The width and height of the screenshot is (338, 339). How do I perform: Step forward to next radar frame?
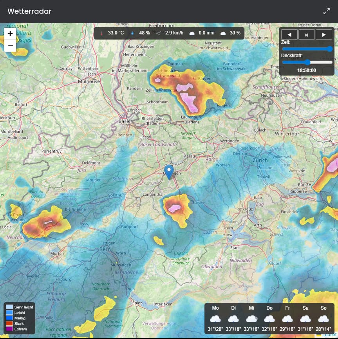click(x=324, y=34)
